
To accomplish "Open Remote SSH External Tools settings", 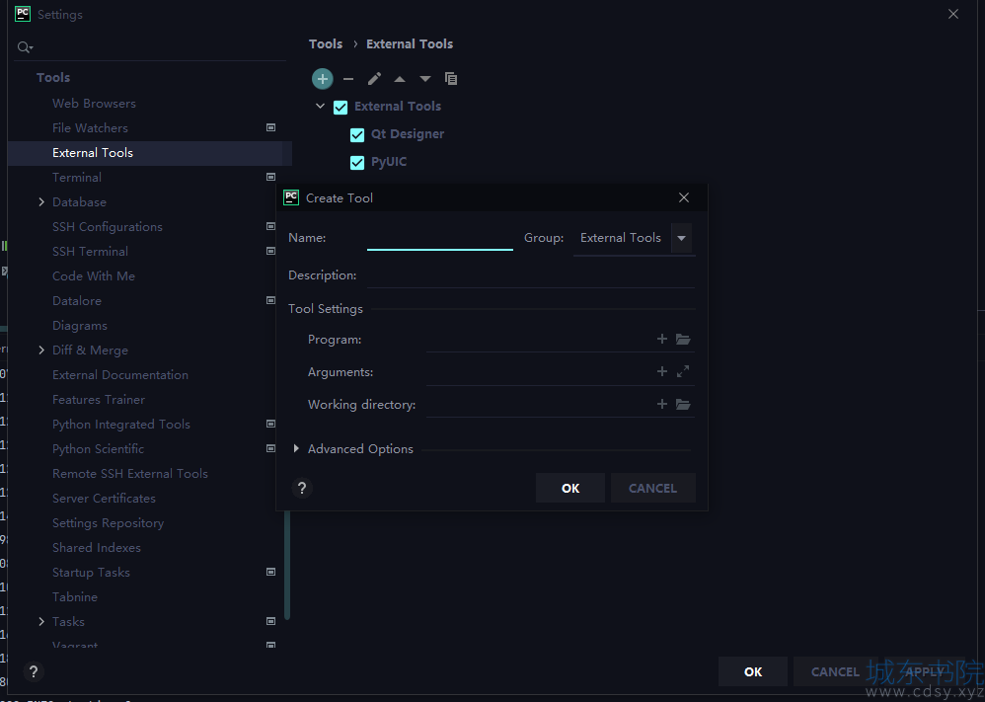I will click(x=130, y=473).
